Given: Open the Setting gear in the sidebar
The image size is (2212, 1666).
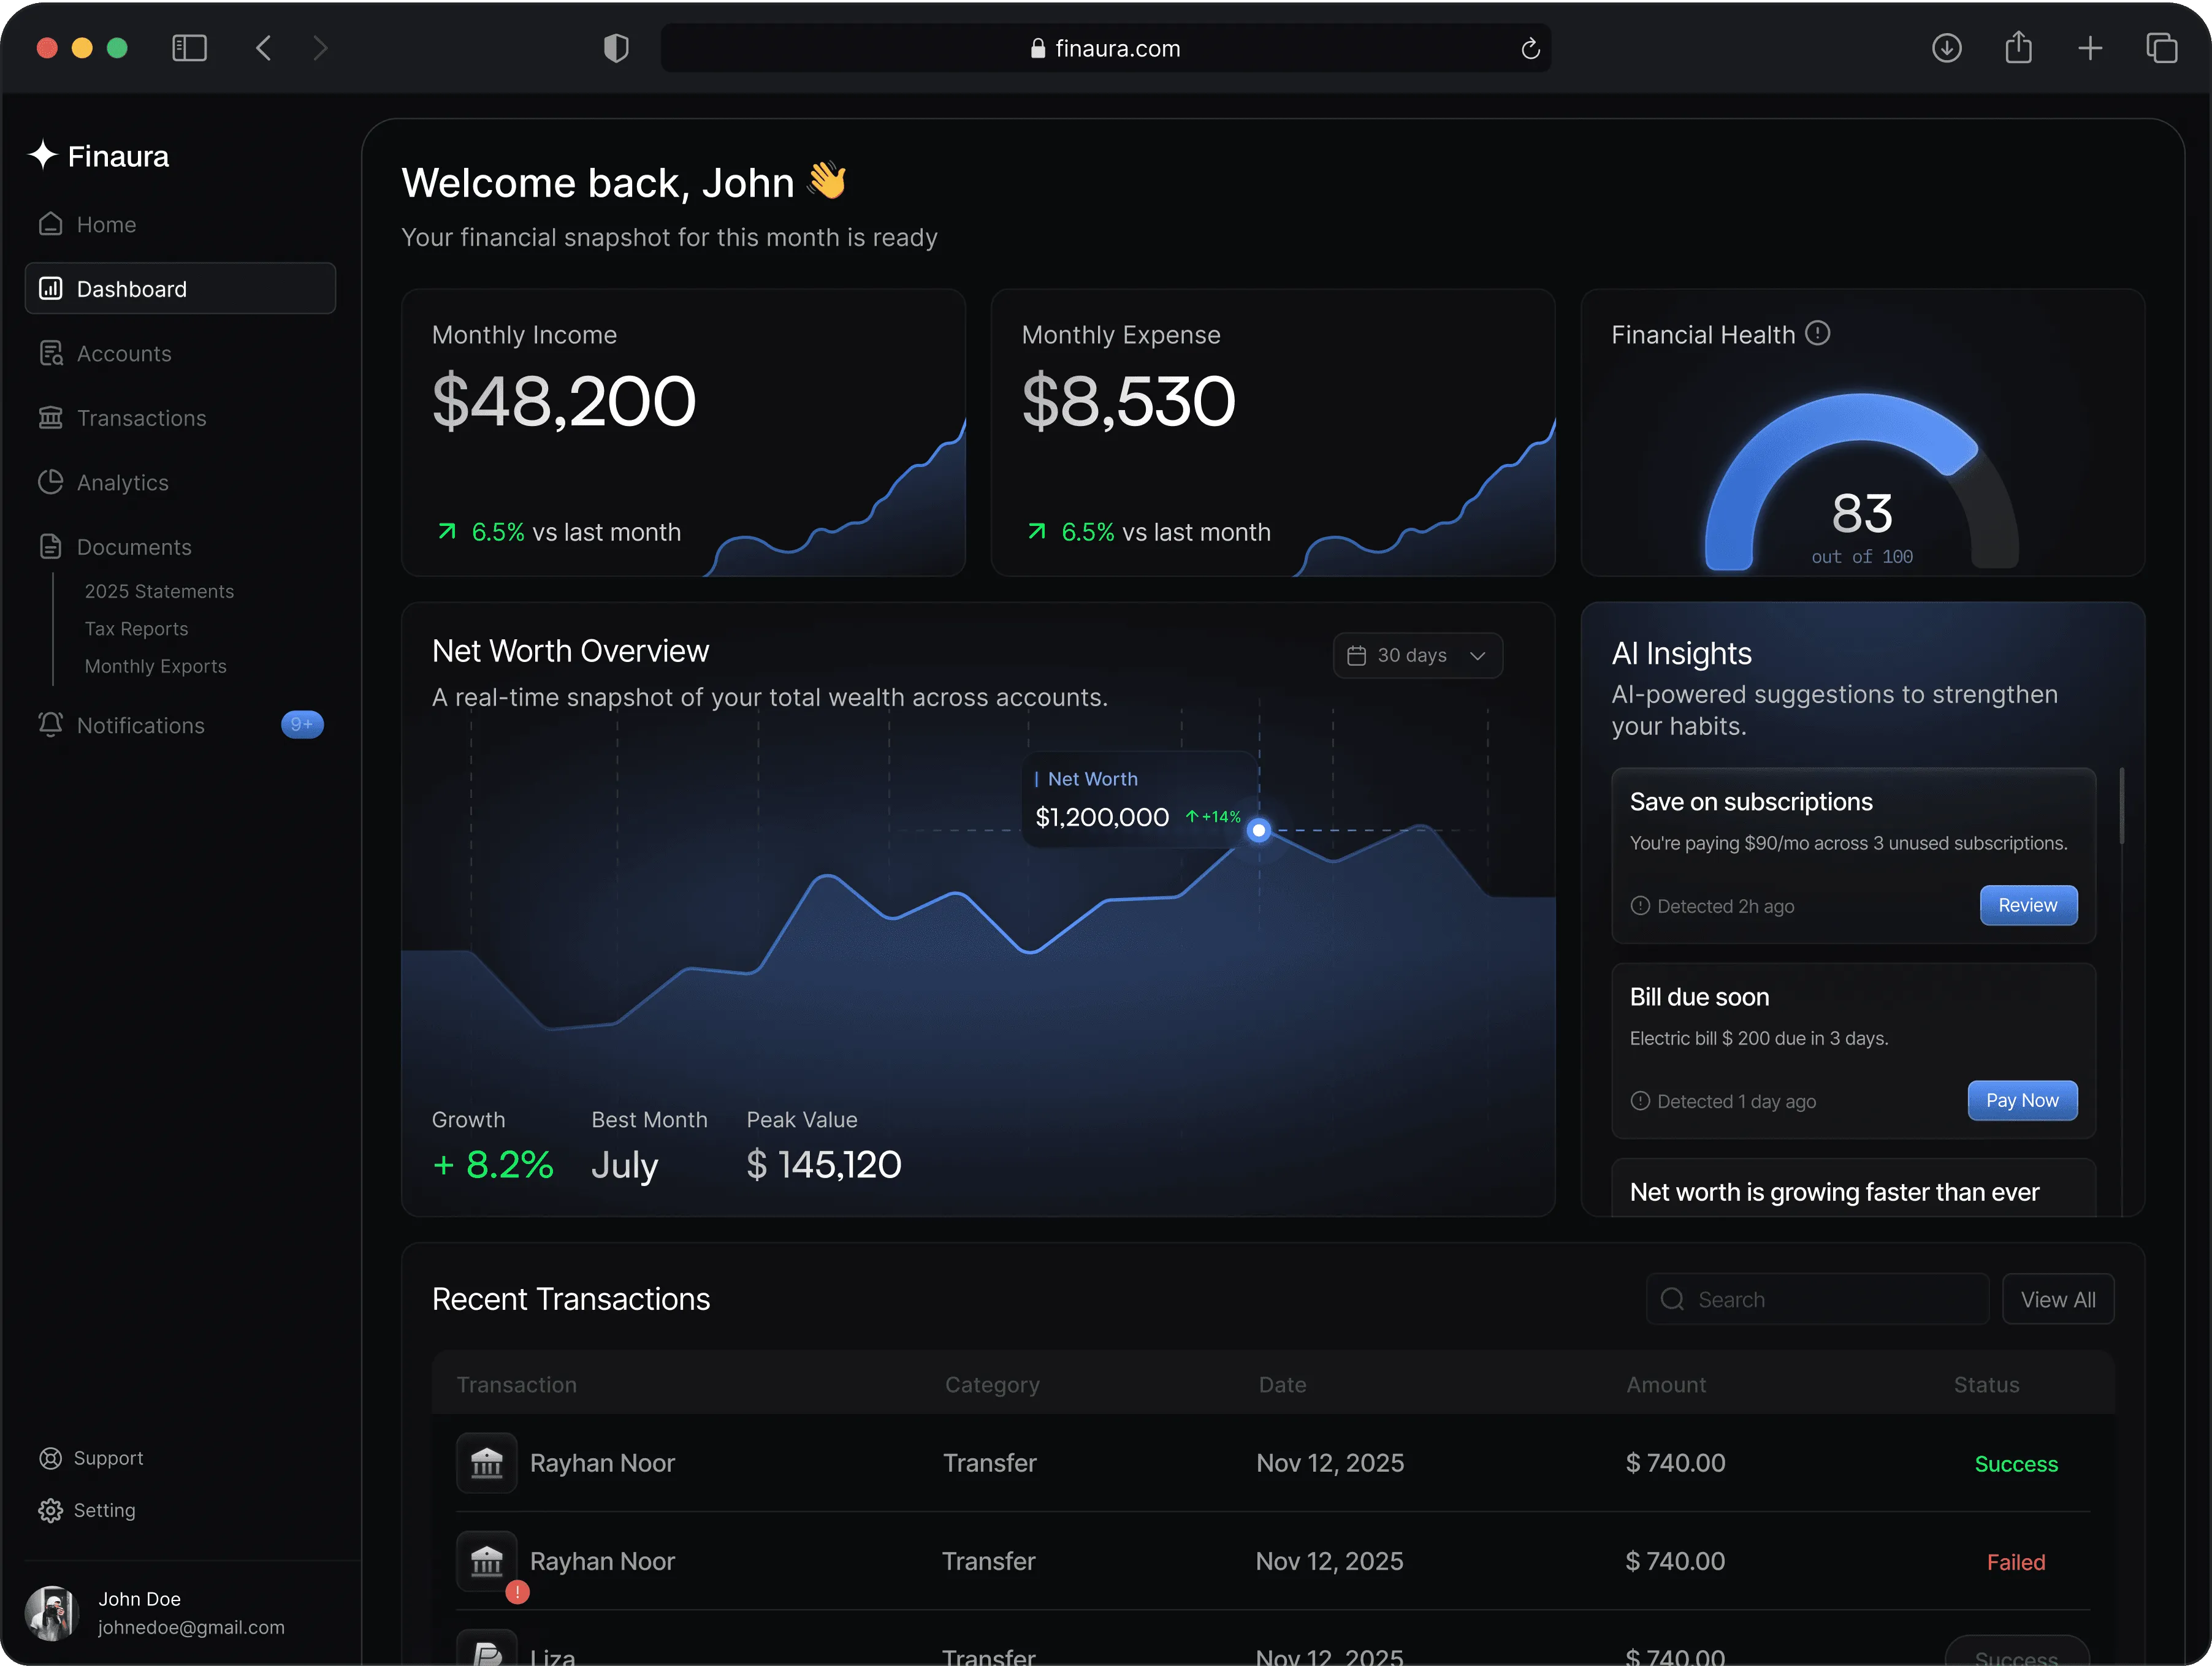Looking at the screenshot, I should pyautogui.click(x=52, y=1510).
